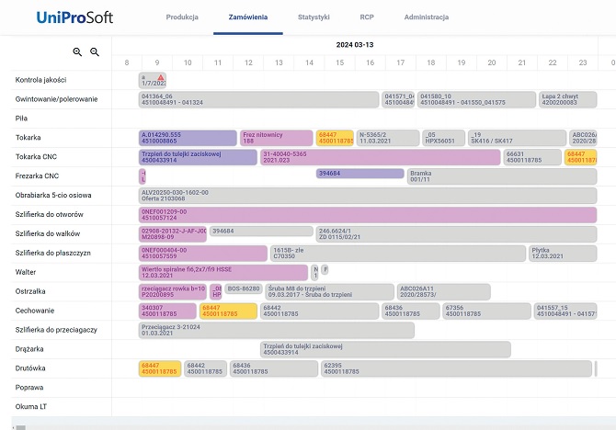616x430 pixels.
Task: Open the Produkcja tab
Action: 182,17
